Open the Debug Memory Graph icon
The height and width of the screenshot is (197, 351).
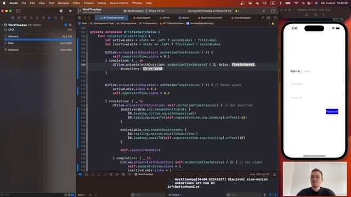point(117,174)
